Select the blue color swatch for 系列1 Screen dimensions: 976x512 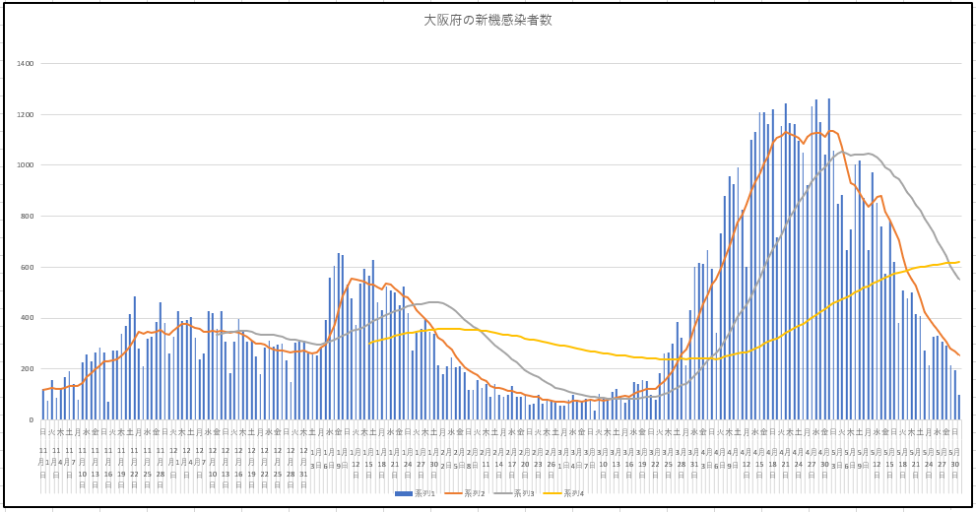(x=404, y=494)
